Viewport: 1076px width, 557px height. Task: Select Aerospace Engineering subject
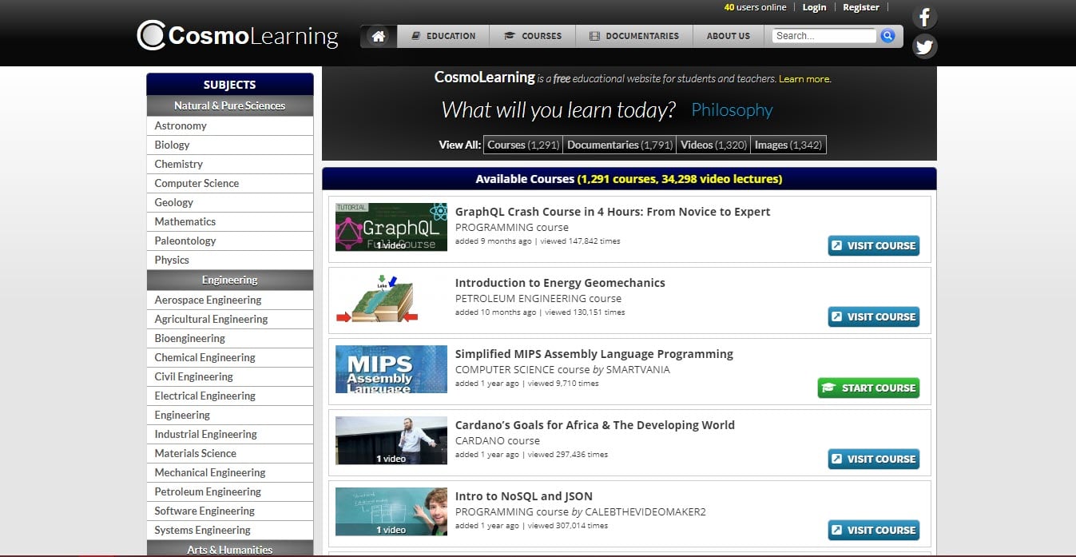pyautogui.click(x=230, y=300)
